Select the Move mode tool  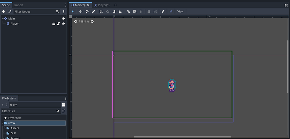click(81, 11)
